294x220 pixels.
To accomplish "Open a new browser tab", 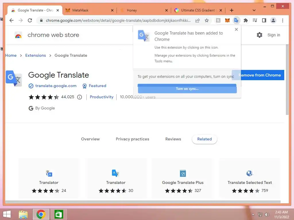I will 232,10.
